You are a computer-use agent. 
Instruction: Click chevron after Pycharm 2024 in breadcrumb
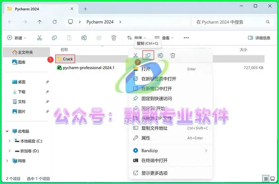click(x=120, y=22)
